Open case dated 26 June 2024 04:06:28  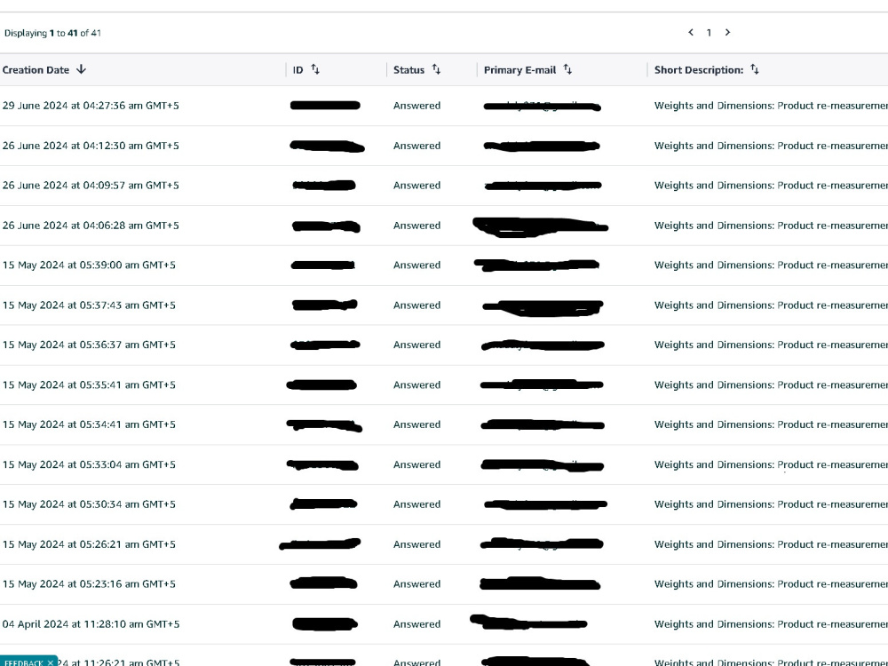(x=91, y=226)
